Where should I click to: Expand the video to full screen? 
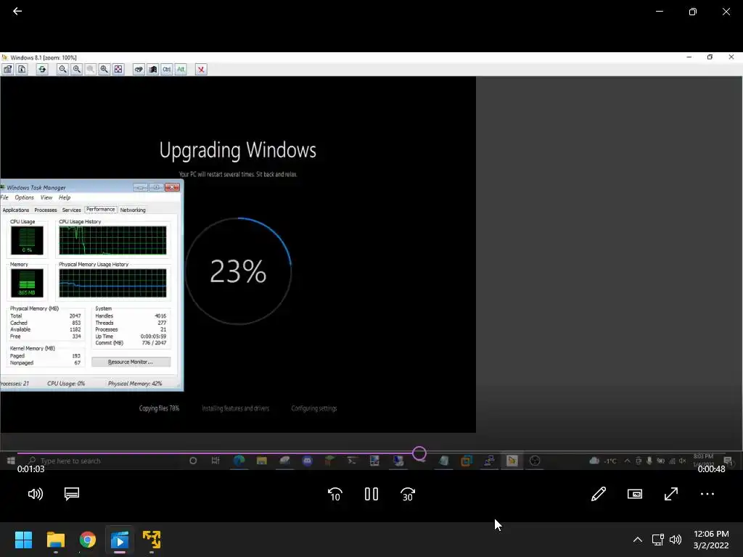671,494
